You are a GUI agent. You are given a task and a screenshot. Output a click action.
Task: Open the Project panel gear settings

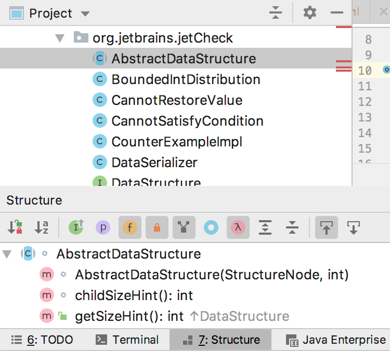310,13
